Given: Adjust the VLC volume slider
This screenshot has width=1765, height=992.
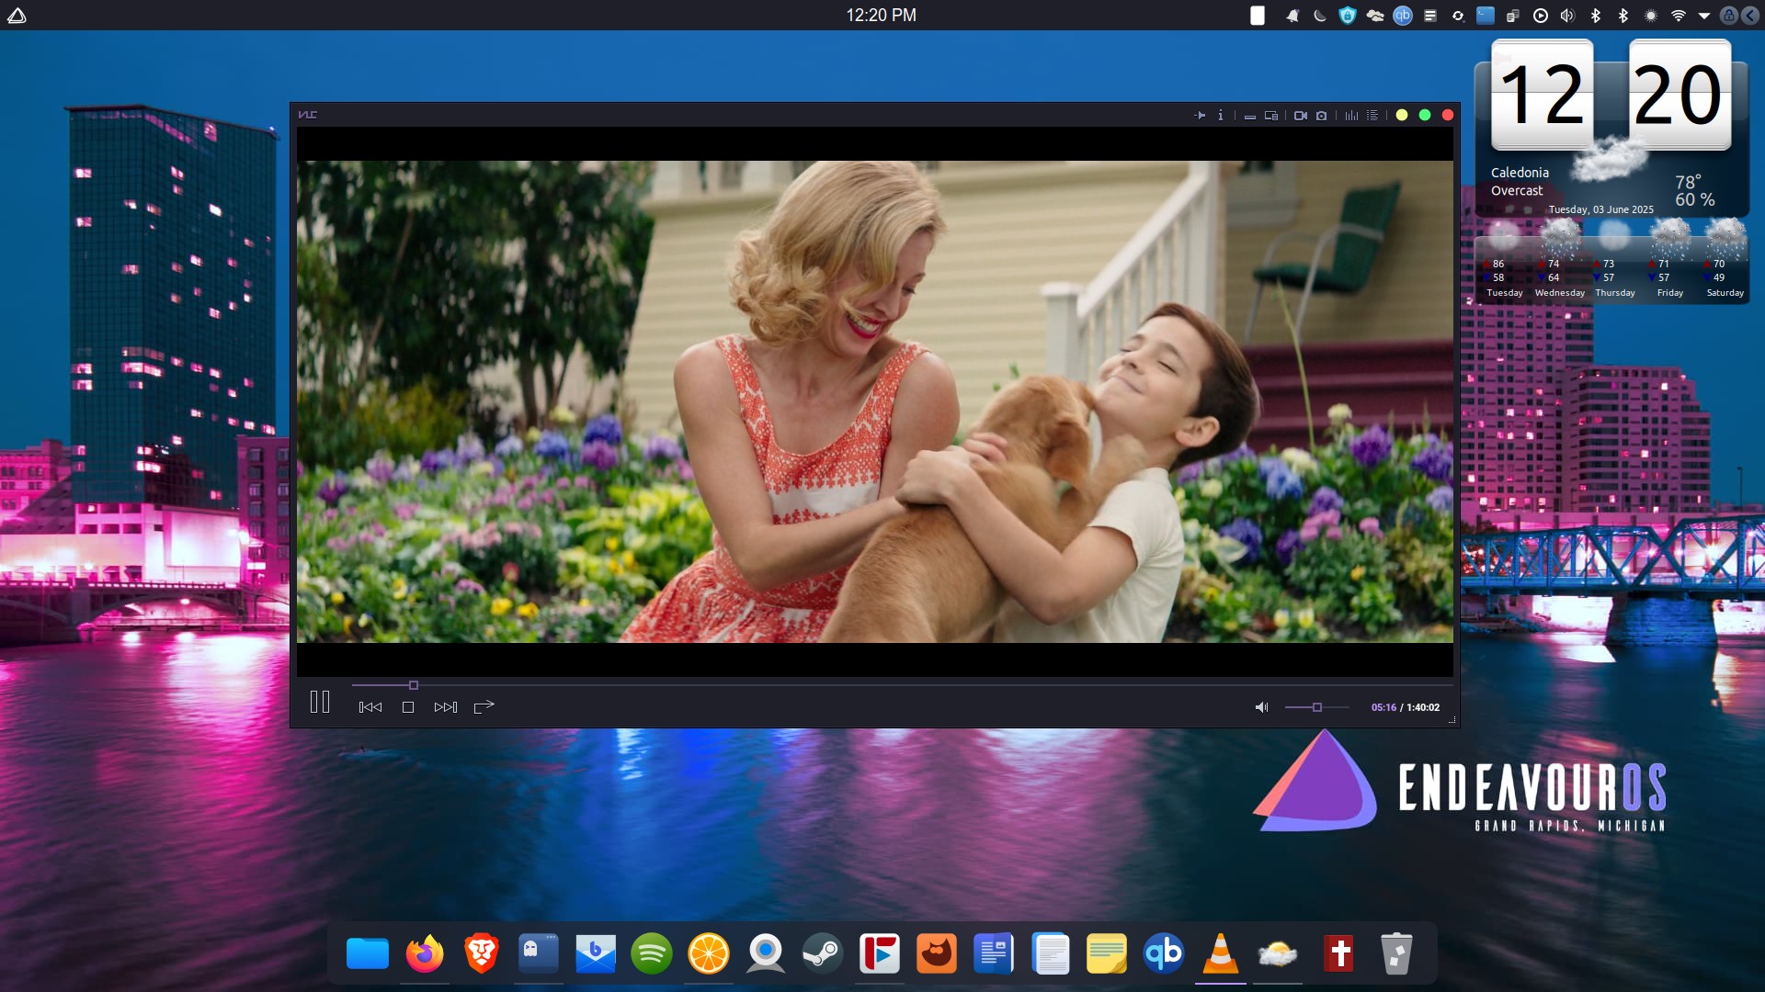Looking at the screenshot, I should coord(1316,707).
